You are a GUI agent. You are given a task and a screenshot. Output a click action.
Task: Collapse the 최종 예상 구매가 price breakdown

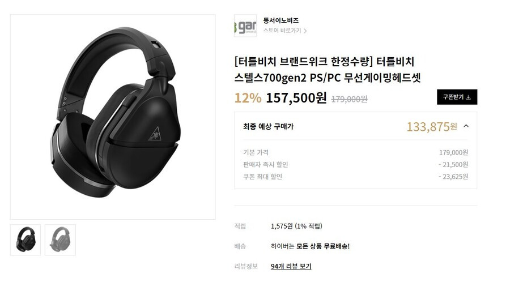(466, 126)
